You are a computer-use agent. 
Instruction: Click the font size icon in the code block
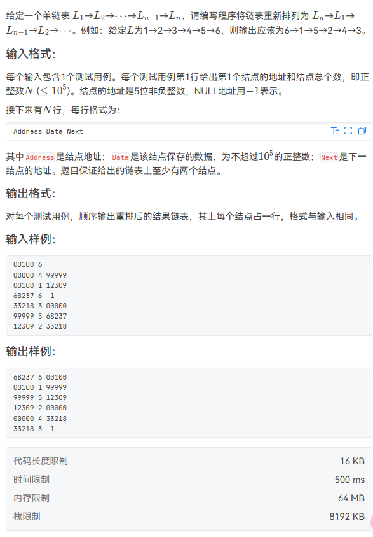click(x=335, y=131)
